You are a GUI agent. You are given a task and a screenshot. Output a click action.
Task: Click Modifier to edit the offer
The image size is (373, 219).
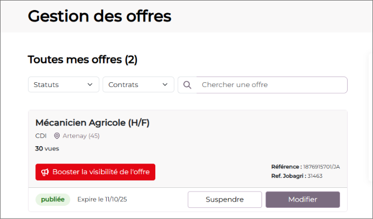(302, 199)
